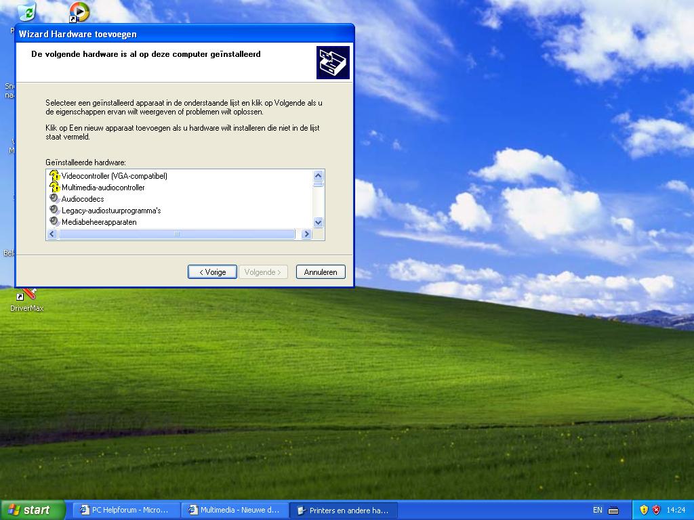Select Audiocodecs in hardware list

tap(83, 199)
